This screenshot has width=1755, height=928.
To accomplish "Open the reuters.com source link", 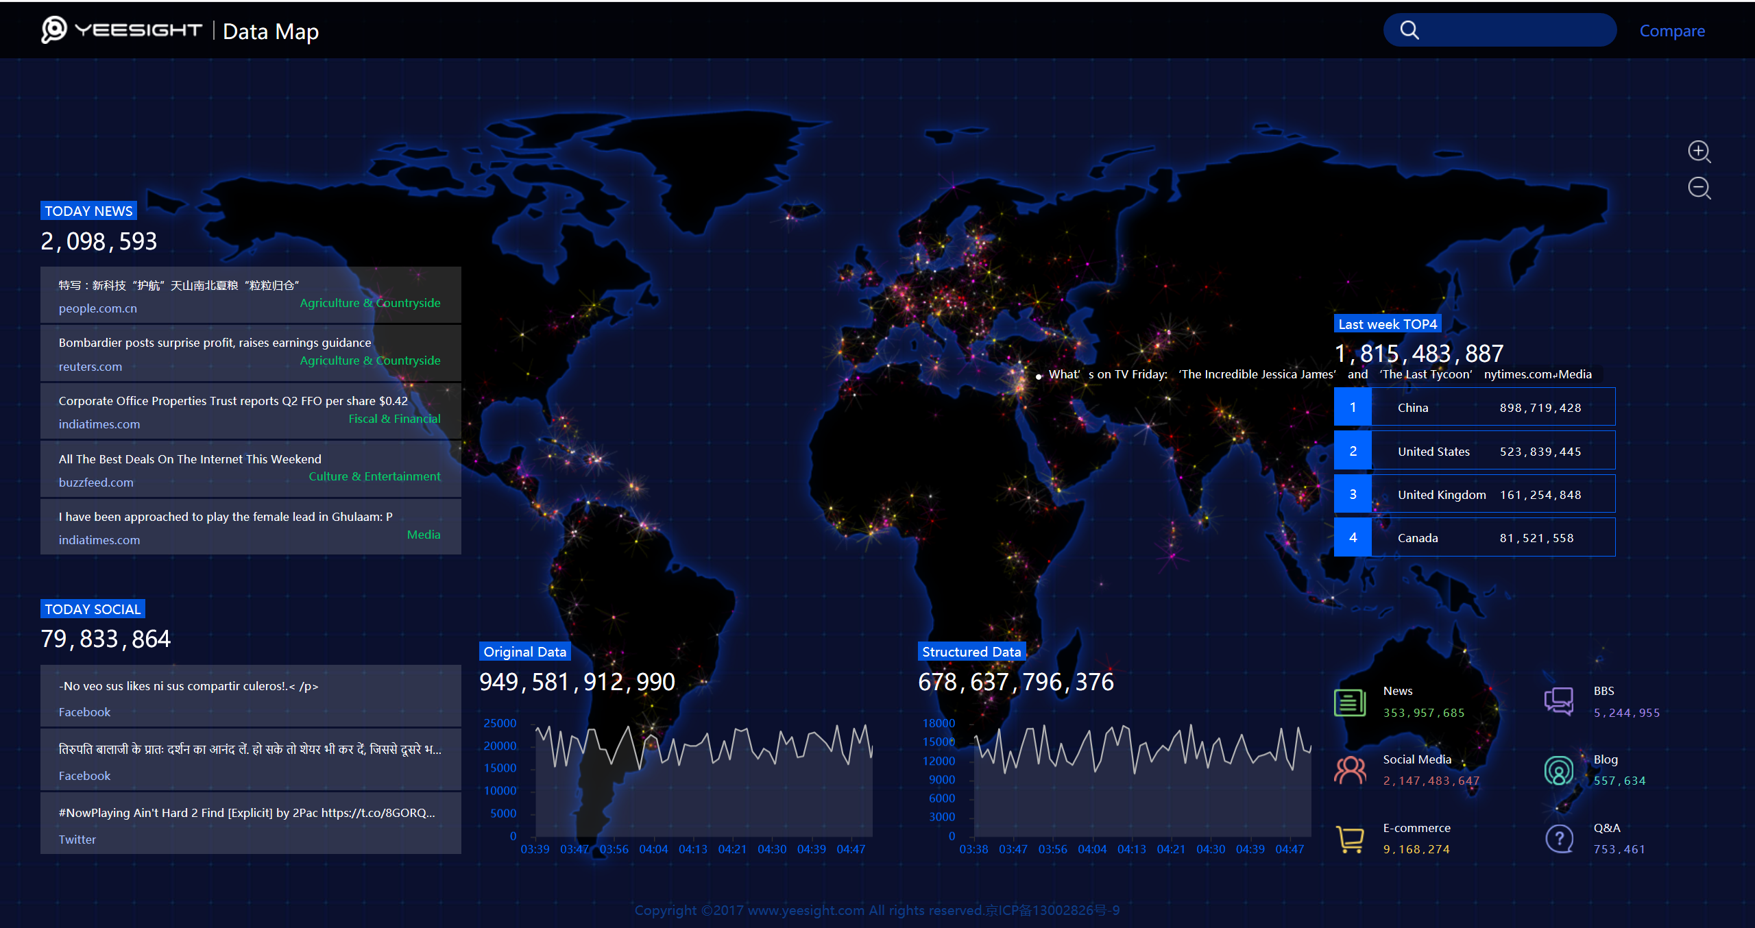I will click(90, 367).
